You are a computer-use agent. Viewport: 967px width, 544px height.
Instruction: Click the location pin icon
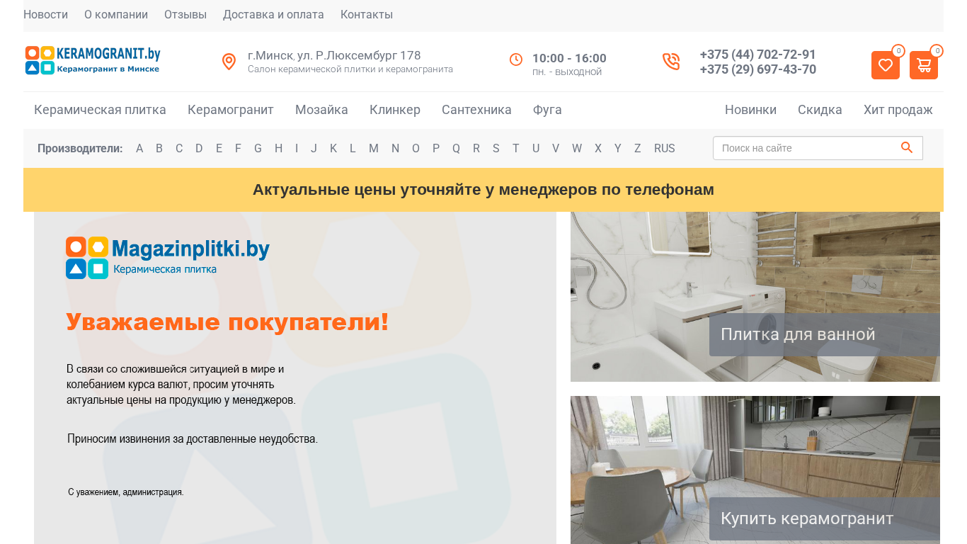pyautogui.click(x=229, y=62)
